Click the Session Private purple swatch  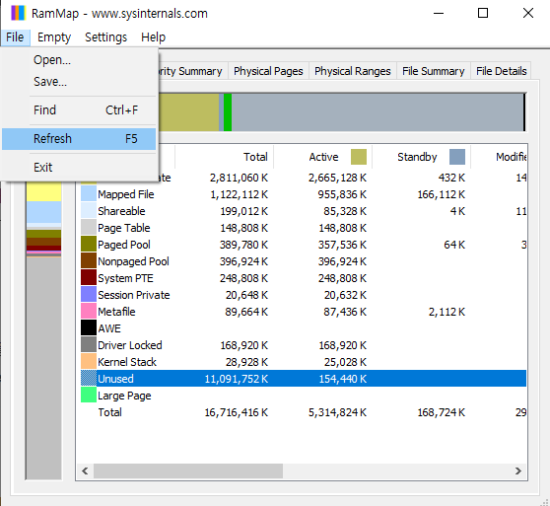click(x=89, y=295)
